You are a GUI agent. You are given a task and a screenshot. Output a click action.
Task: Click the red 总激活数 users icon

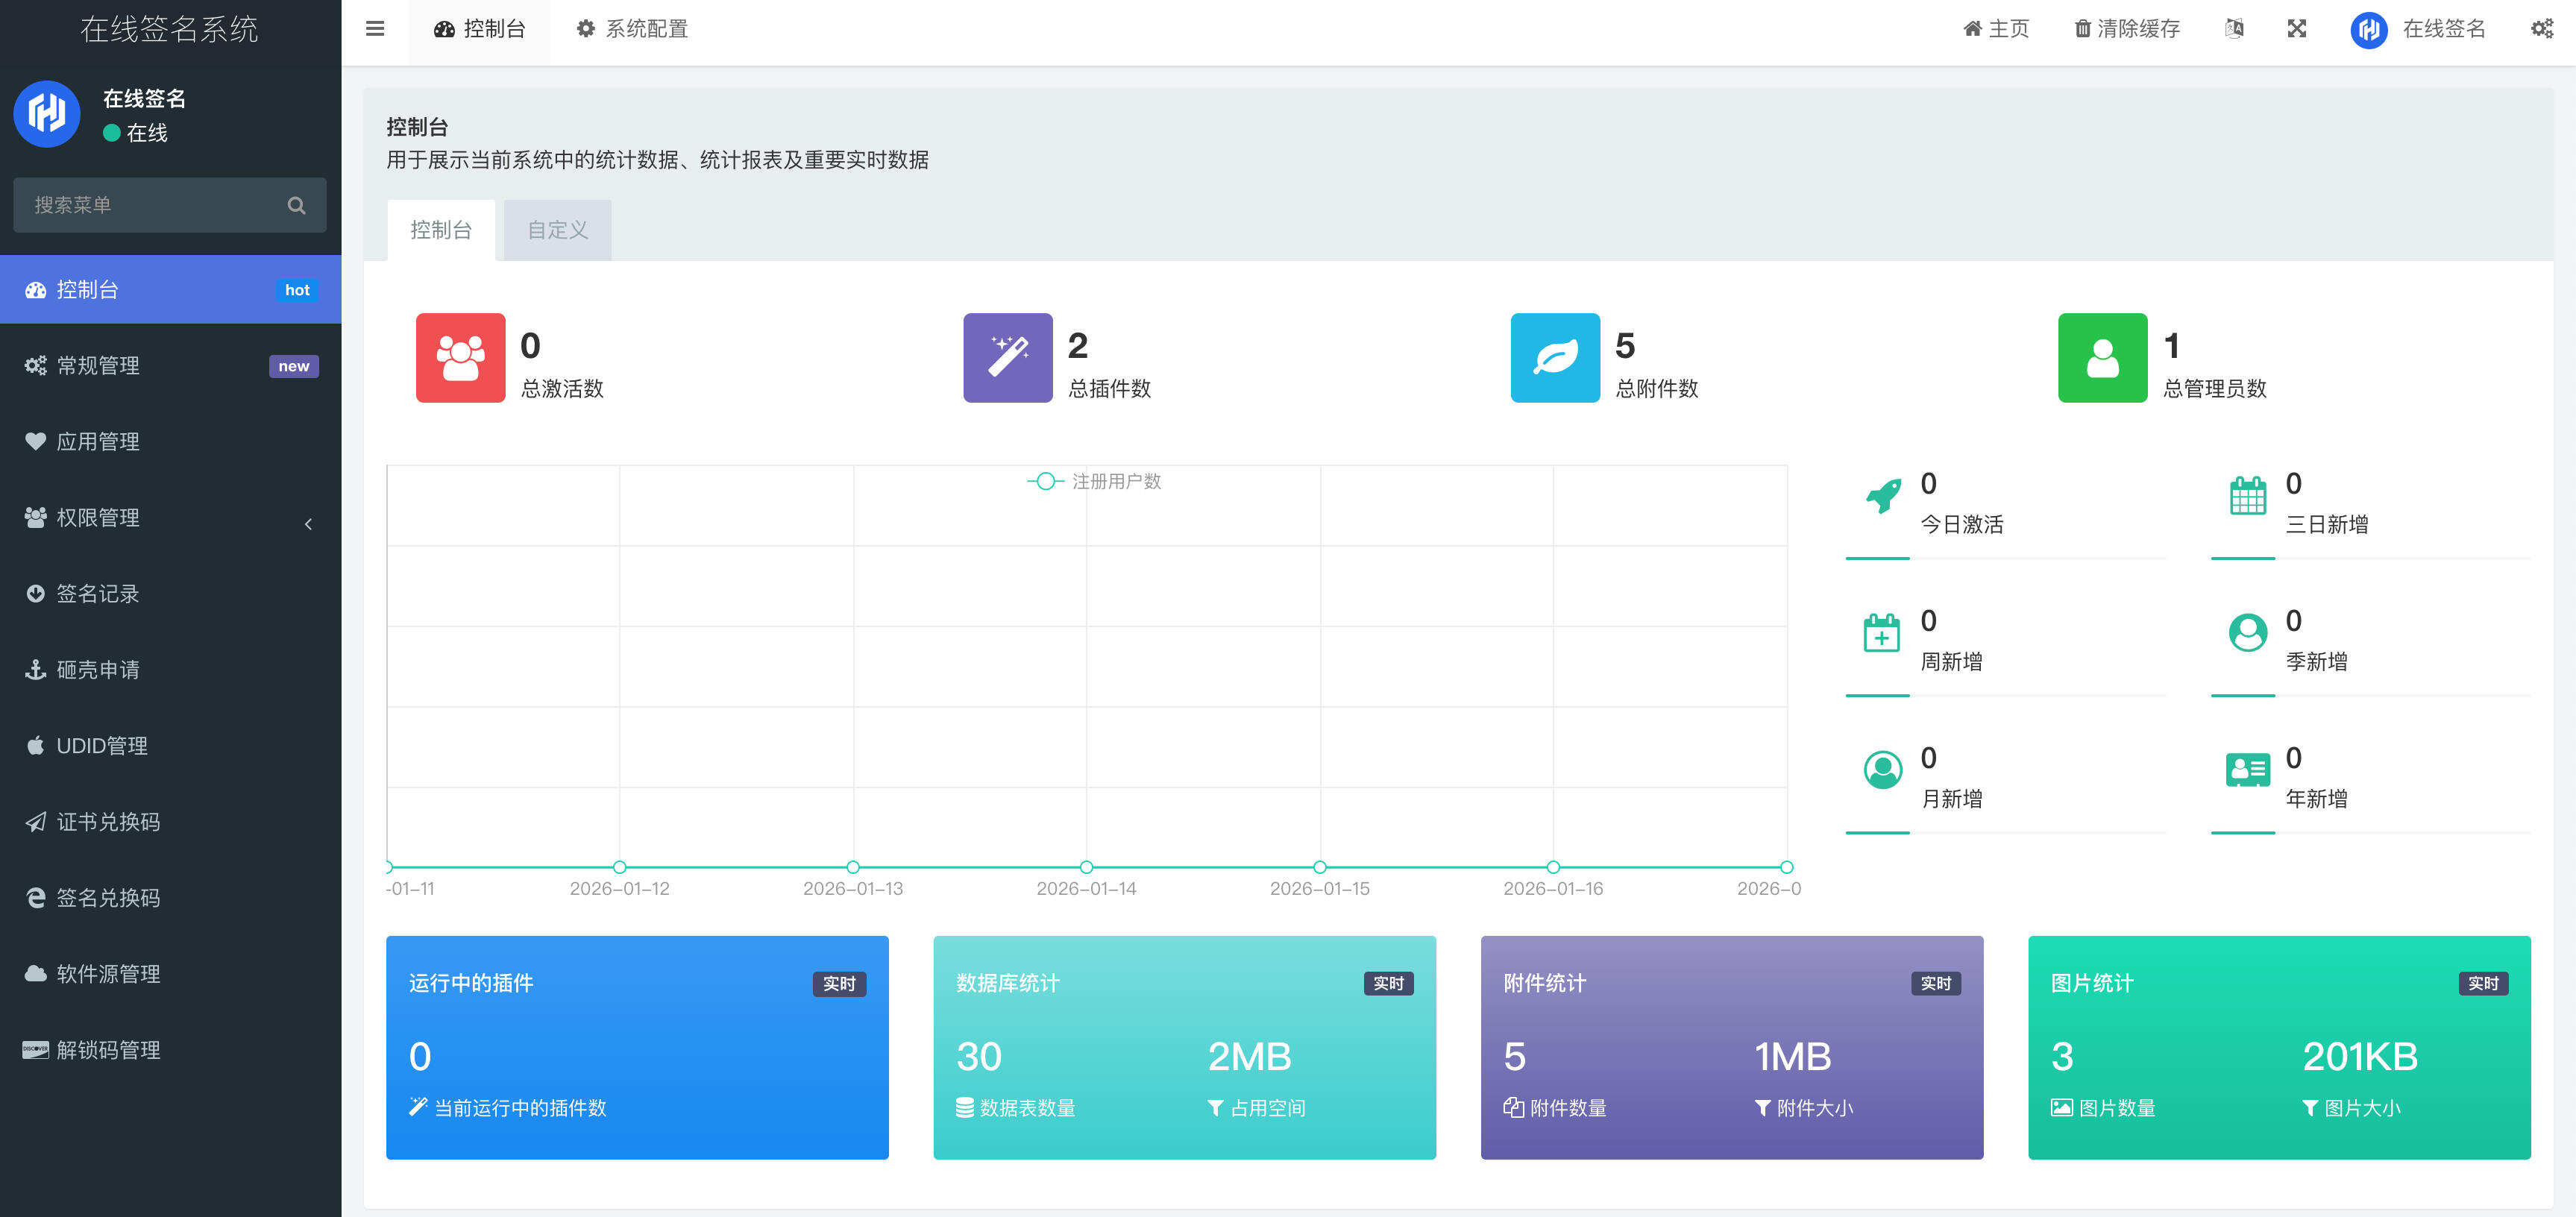[460, 358]
